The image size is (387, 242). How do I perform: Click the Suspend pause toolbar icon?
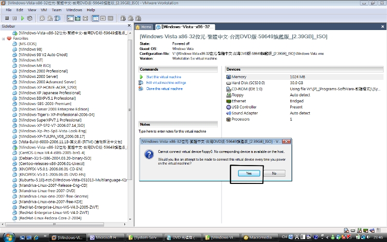coord(15,18)
